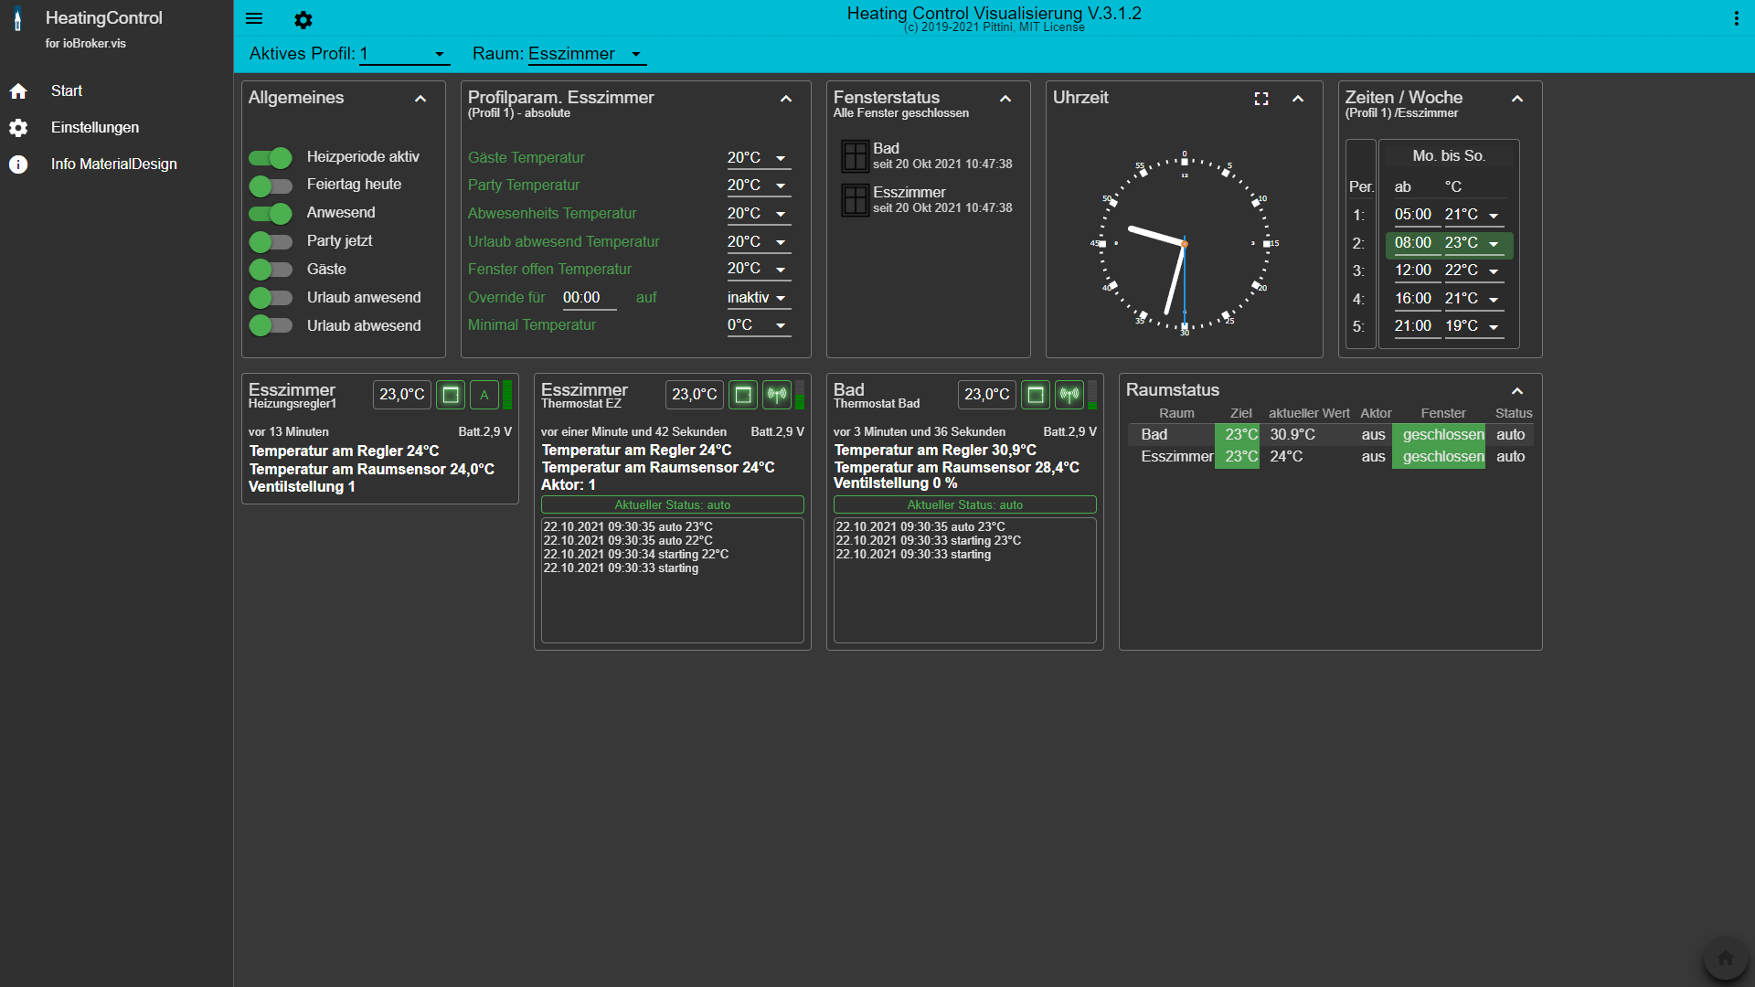The image size is (1755, 987).
Task: Click Heizungsregler1 setpoint 23,0°C box
Action: pos(402,395)
